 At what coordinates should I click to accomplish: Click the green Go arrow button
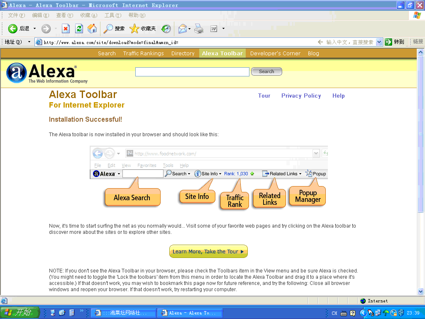[x=388, y=42]
